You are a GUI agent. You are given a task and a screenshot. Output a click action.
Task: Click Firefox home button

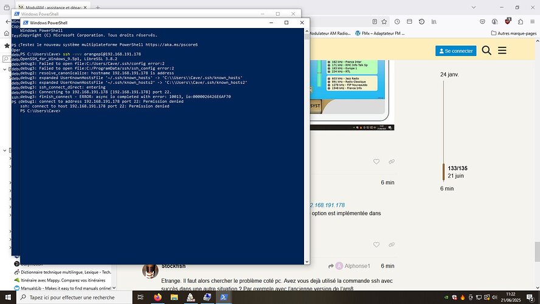(x=7, y=33)
